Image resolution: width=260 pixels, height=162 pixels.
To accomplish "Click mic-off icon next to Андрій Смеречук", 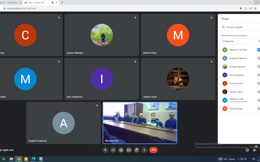I will (x=258, y=58).
